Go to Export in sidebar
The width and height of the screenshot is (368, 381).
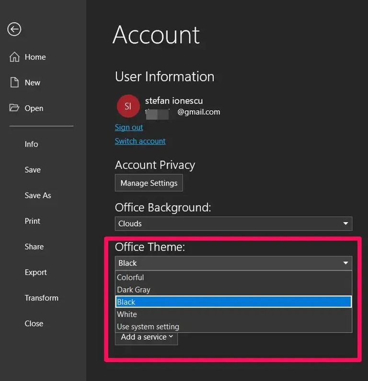tap(36, 272)
